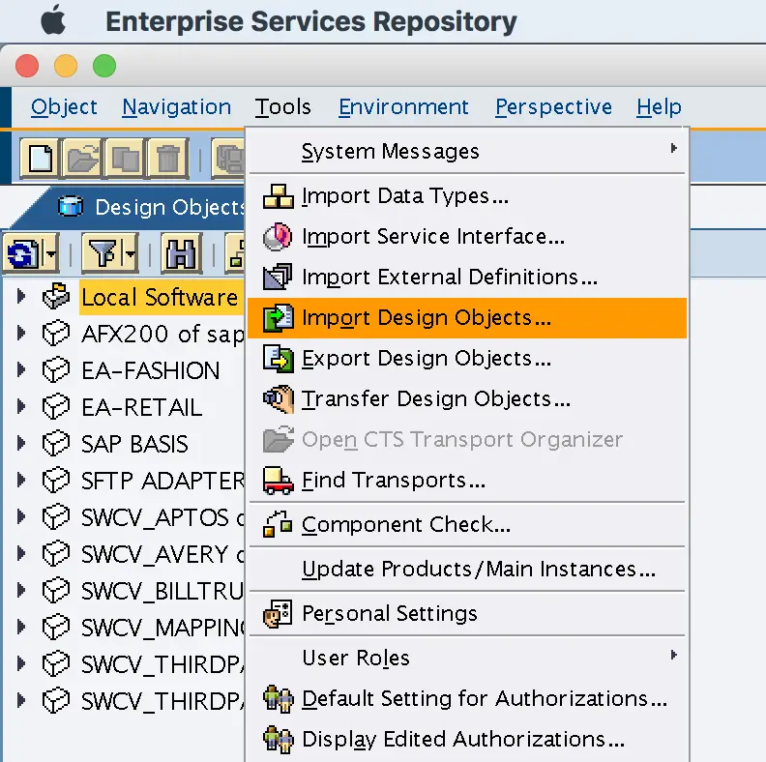Expand the SAP BASIS tree node
Viewport: 766px width, 762px height.
[x=21, y=443]
